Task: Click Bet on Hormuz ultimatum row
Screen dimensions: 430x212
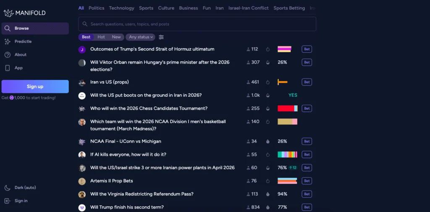Action: pos(307,49)
